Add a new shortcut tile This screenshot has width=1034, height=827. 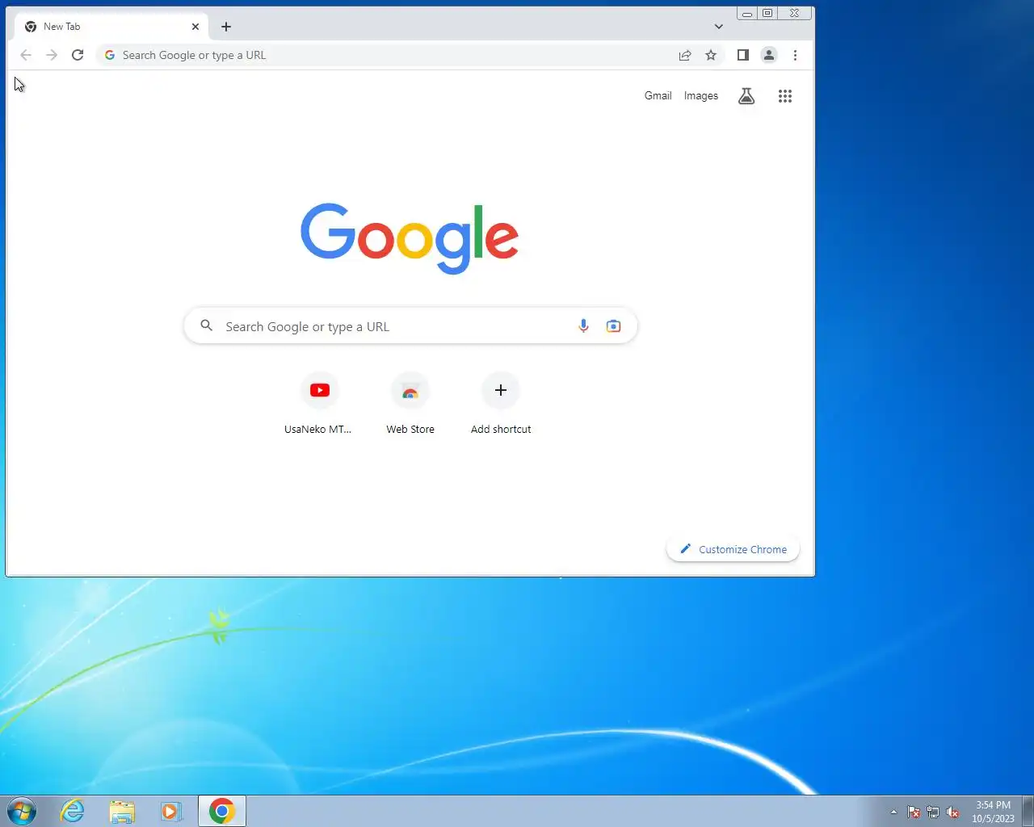501,404
